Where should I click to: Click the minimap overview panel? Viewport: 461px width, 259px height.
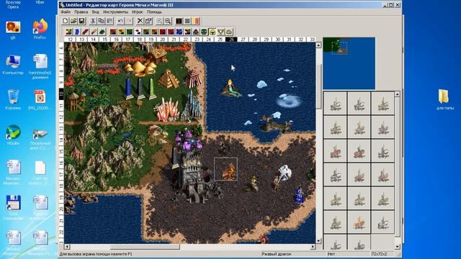(x=349, y=63)
